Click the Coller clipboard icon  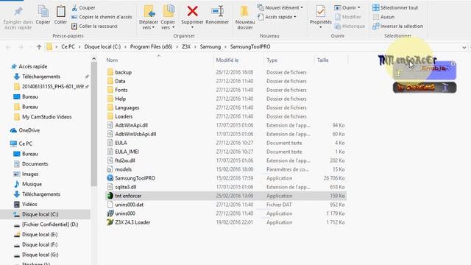click(x=60, y=12)
